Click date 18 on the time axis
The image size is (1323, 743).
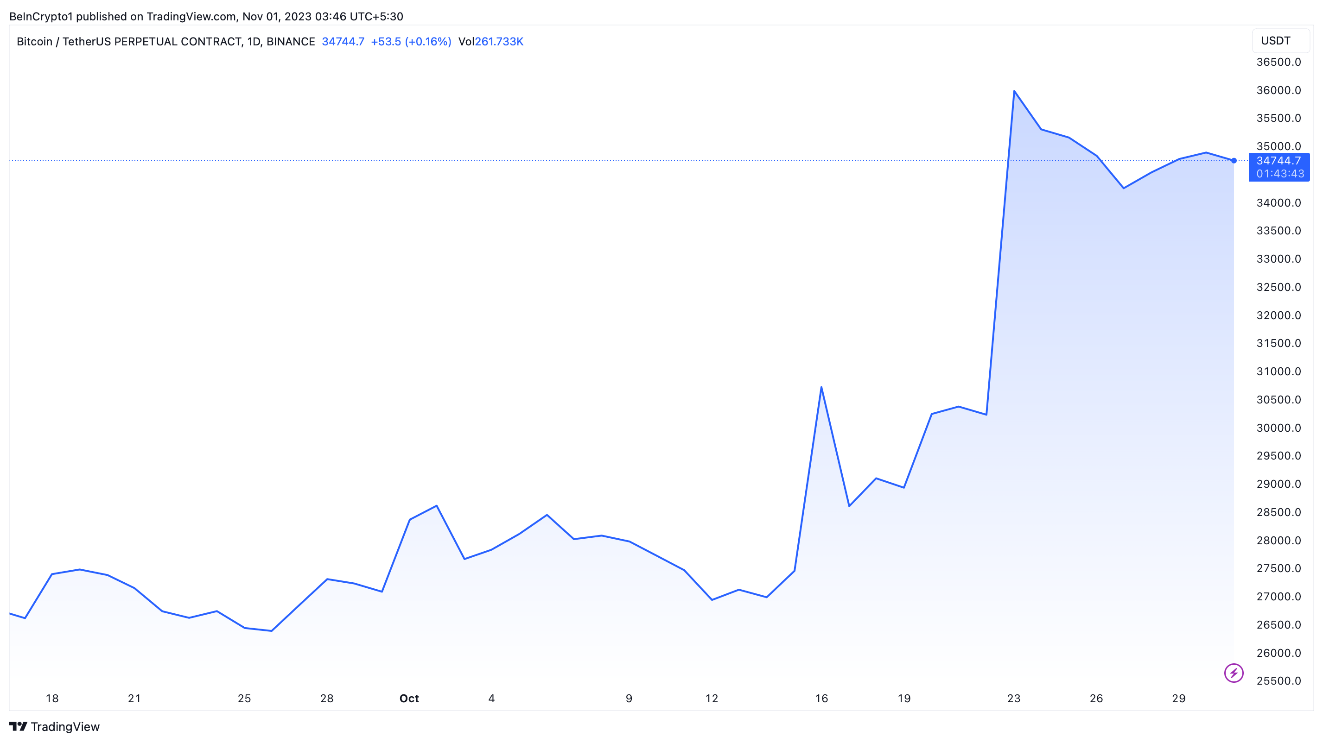coord(52,699)
